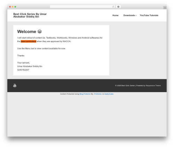
Task: Go to the Home menu item
Action: click(x=116, y=15)
